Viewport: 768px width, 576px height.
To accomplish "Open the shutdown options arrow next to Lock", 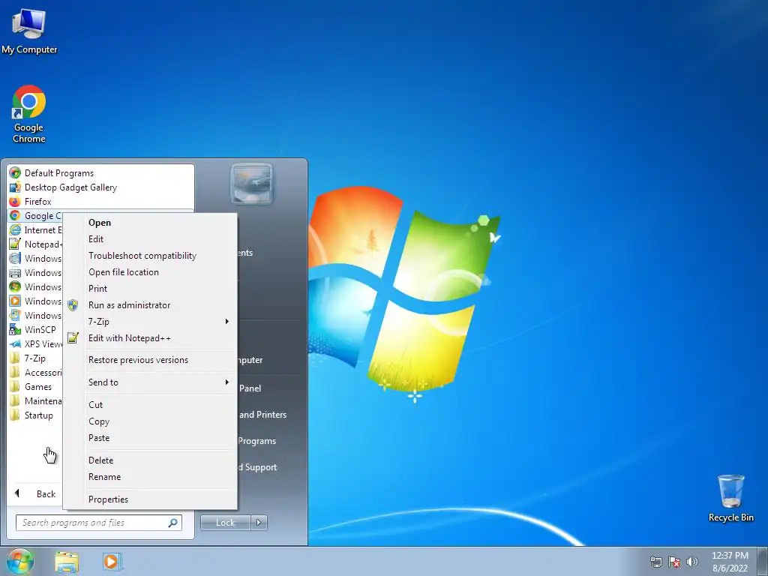I will coord(259,523).
